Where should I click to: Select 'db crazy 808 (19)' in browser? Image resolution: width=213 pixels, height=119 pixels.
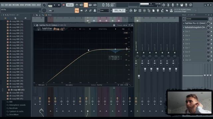tap(16, 21)
